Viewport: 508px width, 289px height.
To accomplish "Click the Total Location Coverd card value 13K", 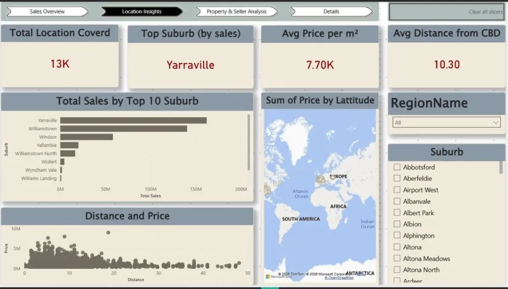I will tap(60, 64).
